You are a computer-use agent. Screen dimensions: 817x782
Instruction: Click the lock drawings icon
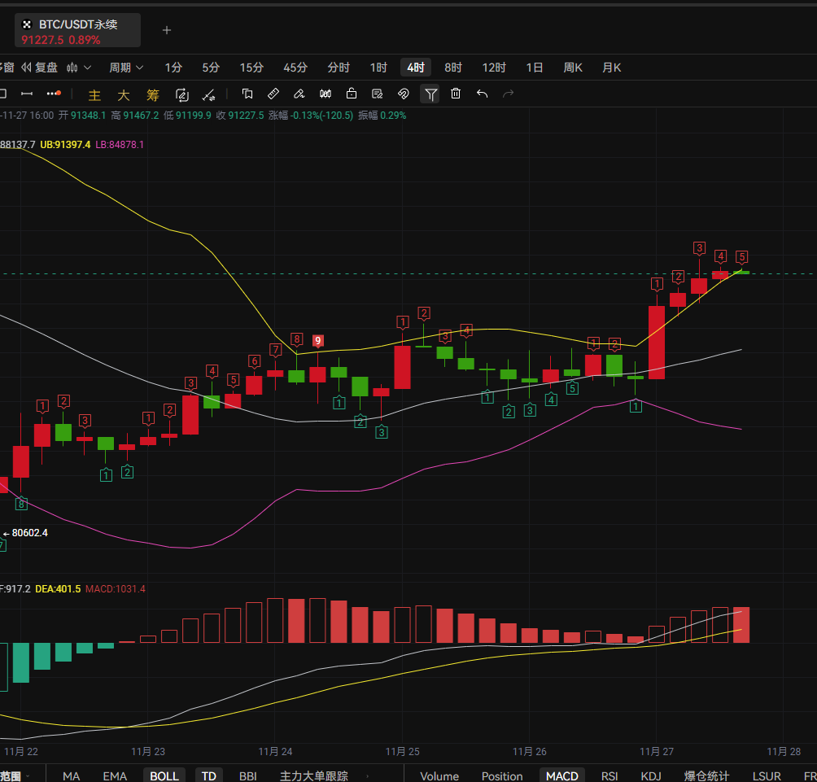coord(352,94)
